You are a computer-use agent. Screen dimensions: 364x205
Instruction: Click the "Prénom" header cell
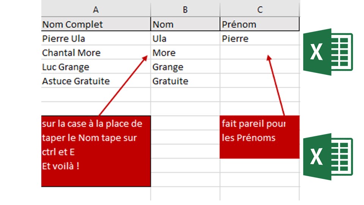260,25
